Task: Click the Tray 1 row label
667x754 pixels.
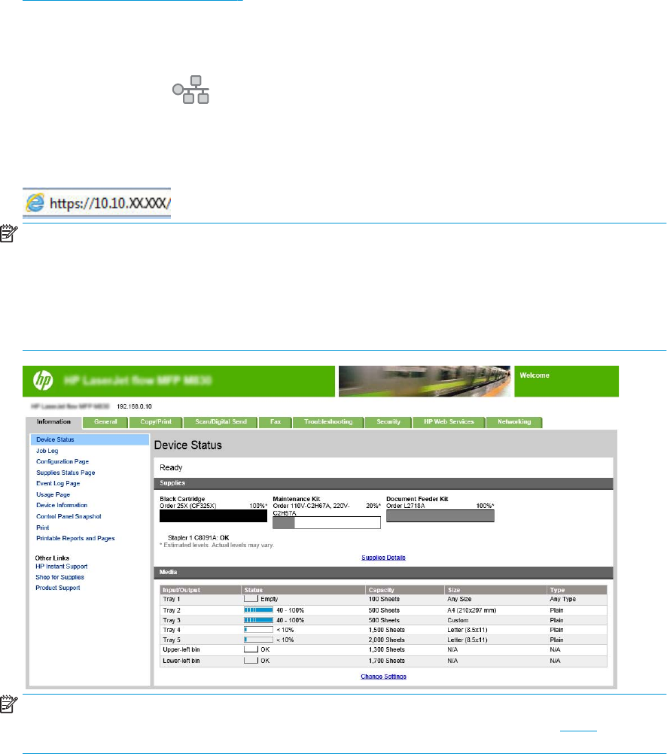Action: [x=172, y=599]
